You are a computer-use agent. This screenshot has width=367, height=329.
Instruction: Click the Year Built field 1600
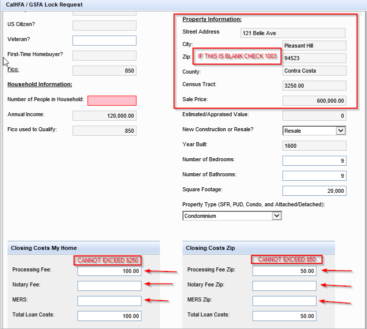pyautogui.click(x=314, y=146)
